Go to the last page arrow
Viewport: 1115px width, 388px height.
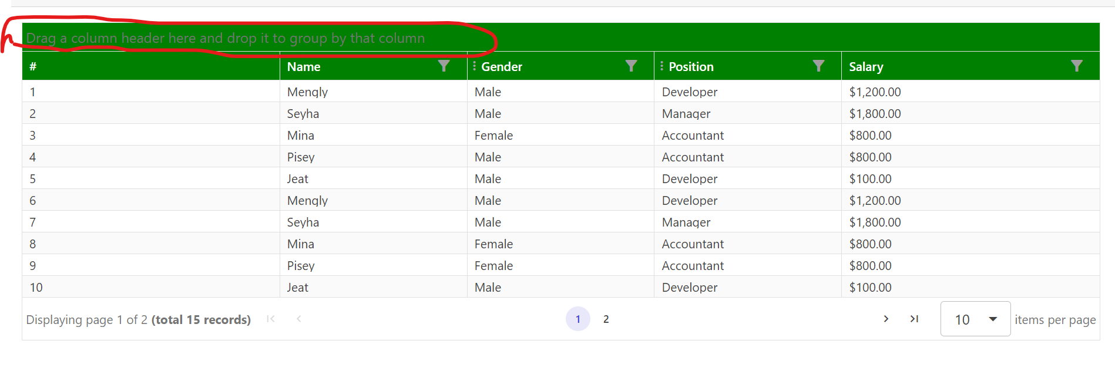click(x=914, y=319)
